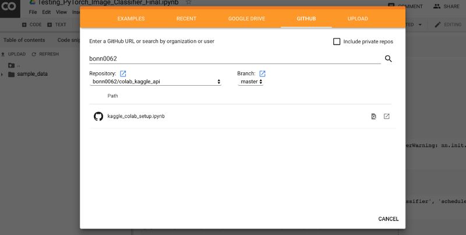Click the EDITING mode button
This screenshot has width=466, height=235.
pos(448,24)
